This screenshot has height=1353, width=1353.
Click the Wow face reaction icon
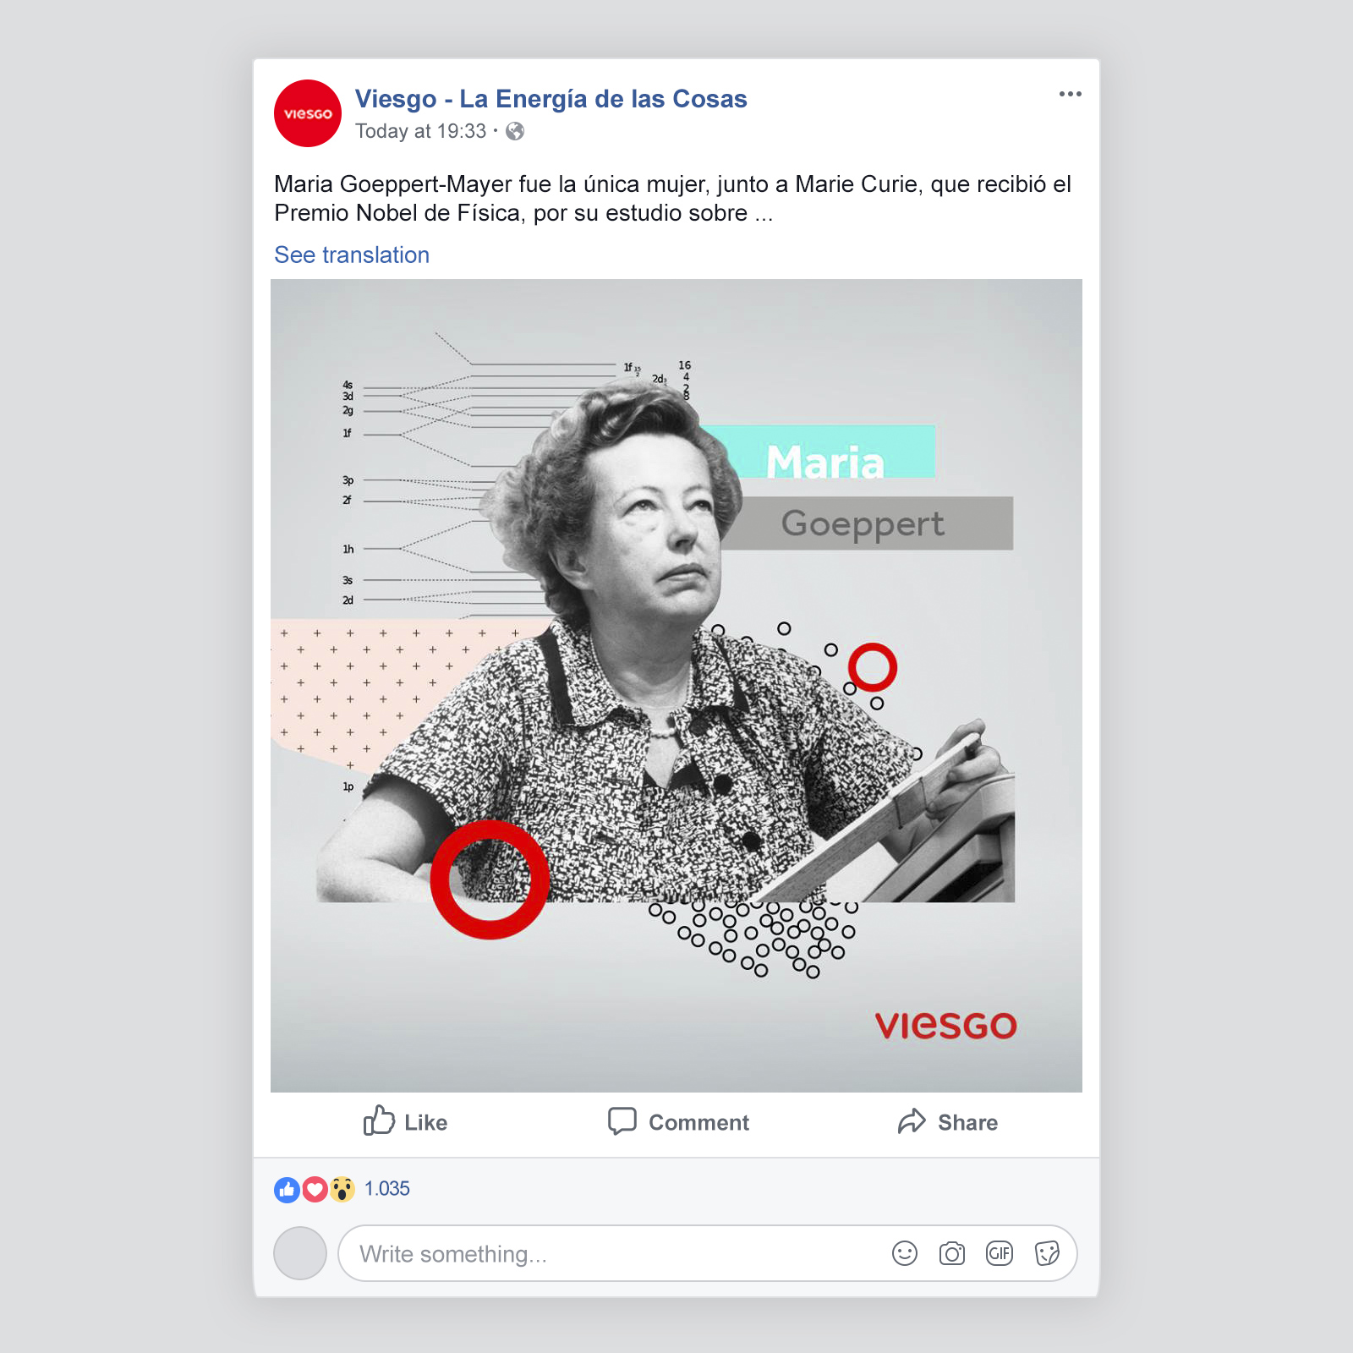342,1190
